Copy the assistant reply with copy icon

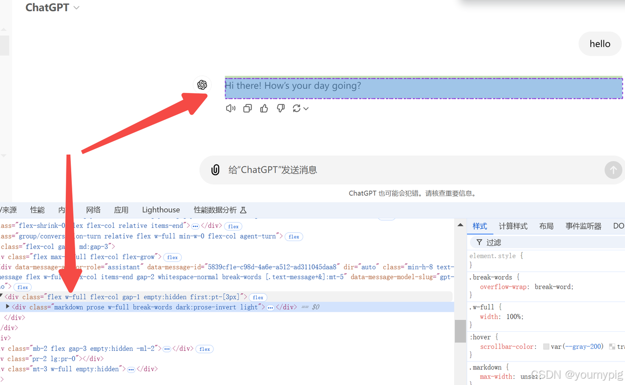tap(248, 108)
